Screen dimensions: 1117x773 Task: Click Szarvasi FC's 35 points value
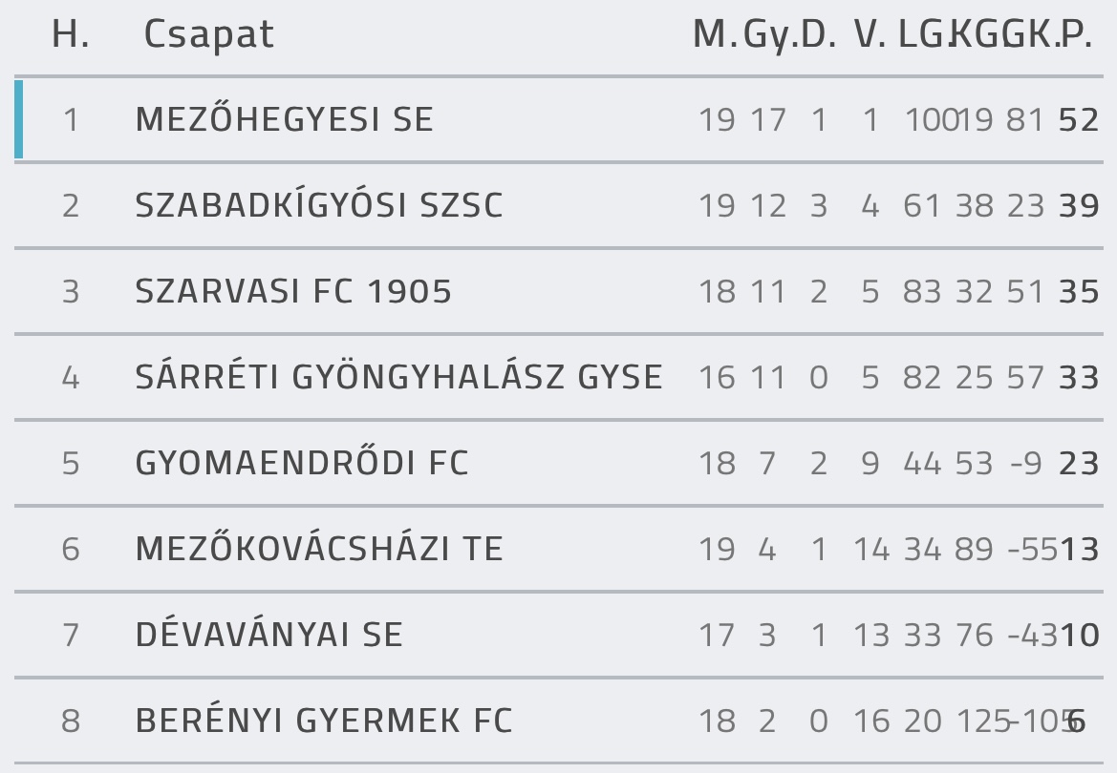coord(1079,292)
